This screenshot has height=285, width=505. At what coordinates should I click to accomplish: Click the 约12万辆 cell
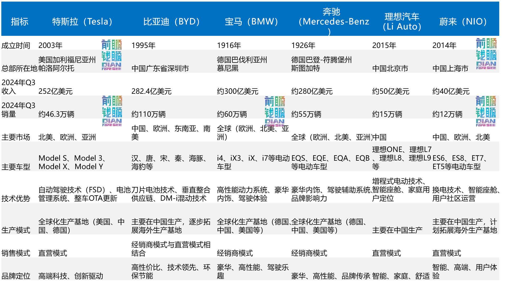tap(447, 114)
